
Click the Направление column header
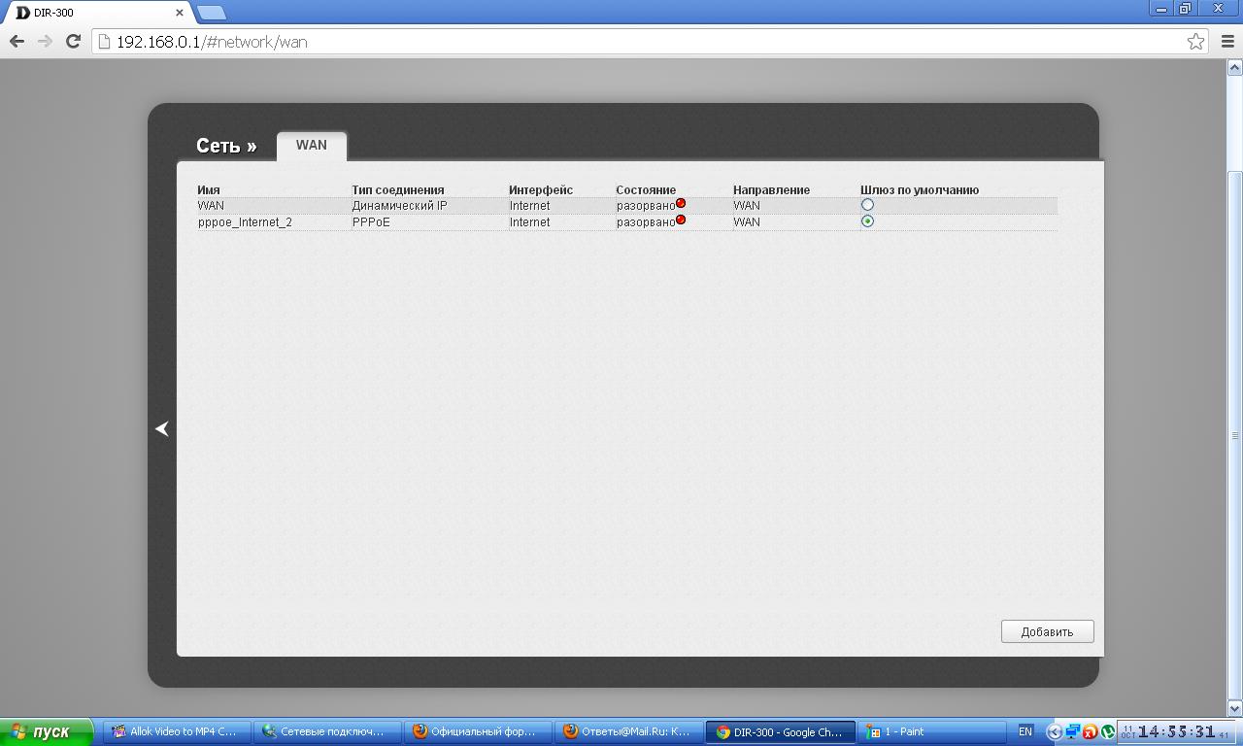[x=771, y=190]
